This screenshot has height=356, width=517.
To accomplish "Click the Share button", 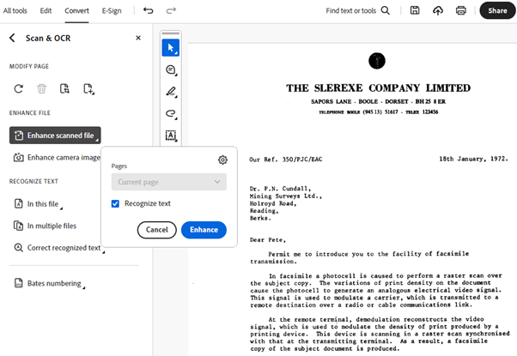I will tap(497, 10).
